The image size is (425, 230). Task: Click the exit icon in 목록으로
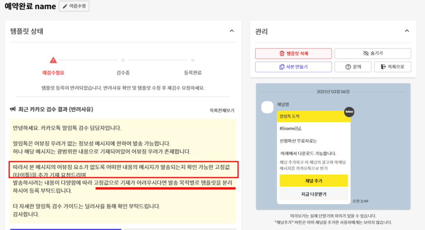(x=383, y=67)
